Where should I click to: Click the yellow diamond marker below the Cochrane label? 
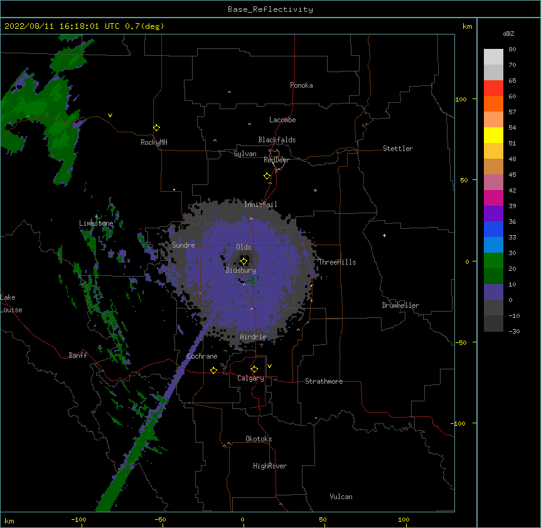(213, 370)
